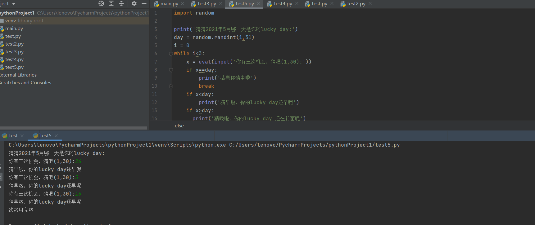
Task: Click the 'while i<3:' code line
Action: pyautogui.click(x=189, y=53)
